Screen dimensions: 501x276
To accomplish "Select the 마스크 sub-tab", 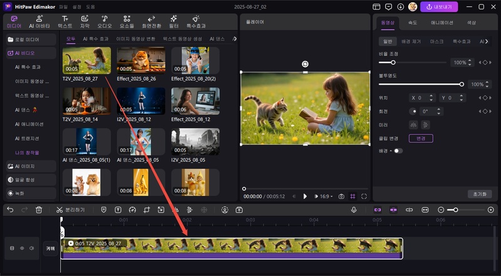I will [436, 41].
